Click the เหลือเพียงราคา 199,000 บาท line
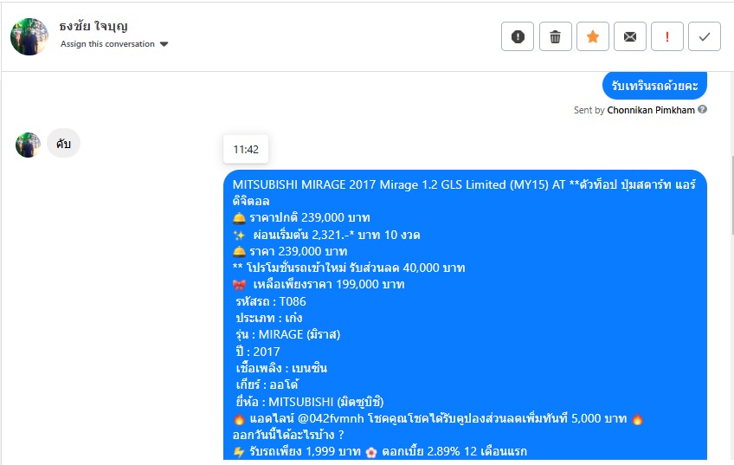 (x=319, y=284)
